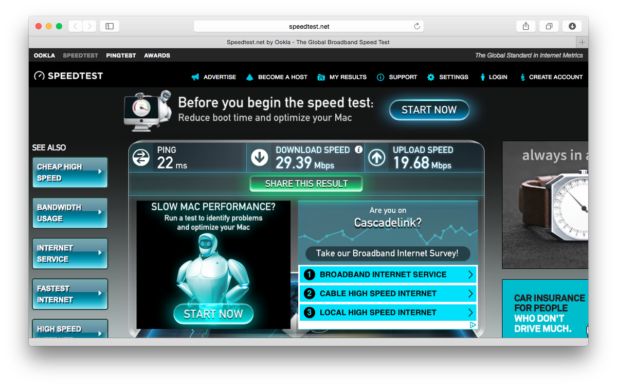Click the upload speed arrow icon
The width and height of the screenshot is (617, 387).
[377, 157]
